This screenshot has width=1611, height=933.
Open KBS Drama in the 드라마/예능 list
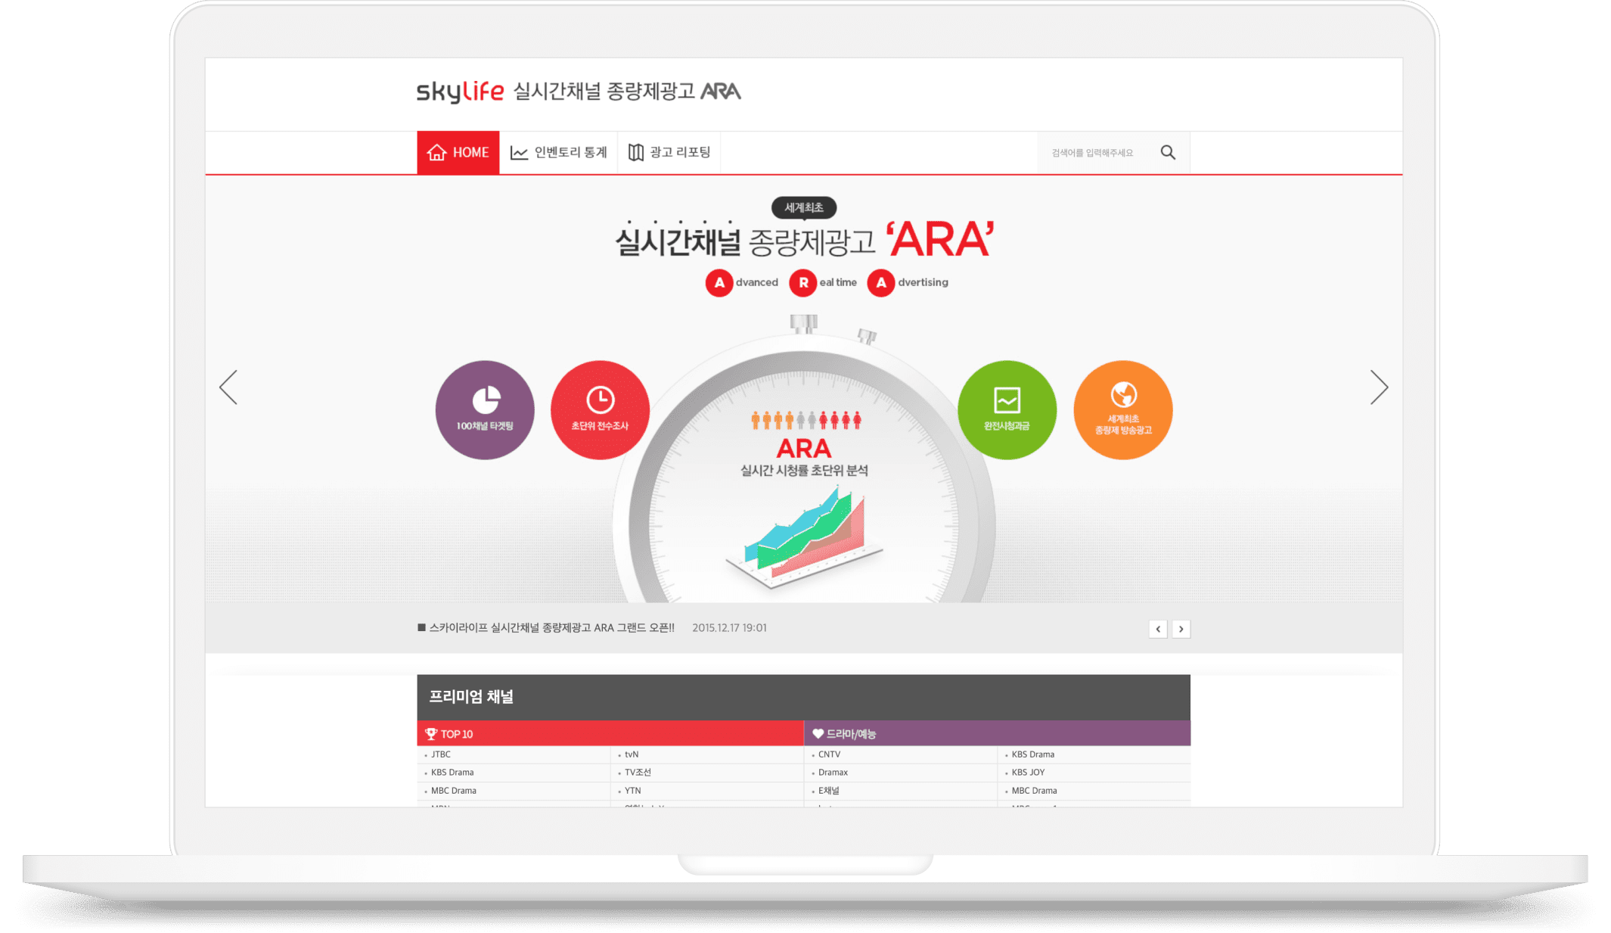[x=1033, y=754]
